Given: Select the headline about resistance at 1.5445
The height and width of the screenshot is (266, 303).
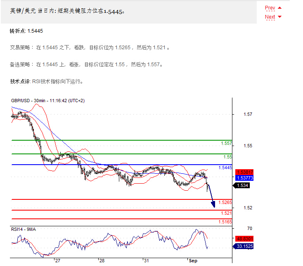Looking at the screenshot, I should coord(67,11).
